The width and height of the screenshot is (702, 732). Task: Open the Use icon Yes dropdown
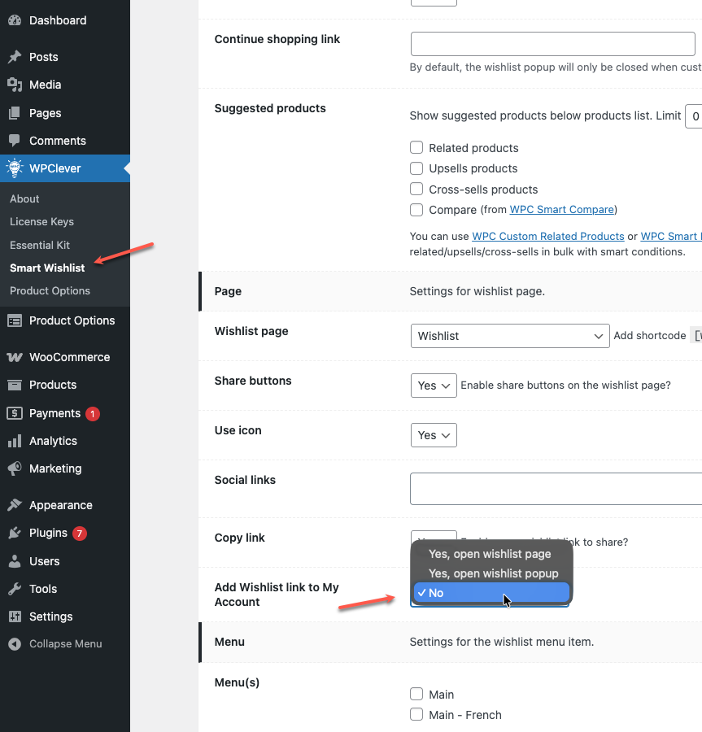pyautogui.click(x=434, y=435)
